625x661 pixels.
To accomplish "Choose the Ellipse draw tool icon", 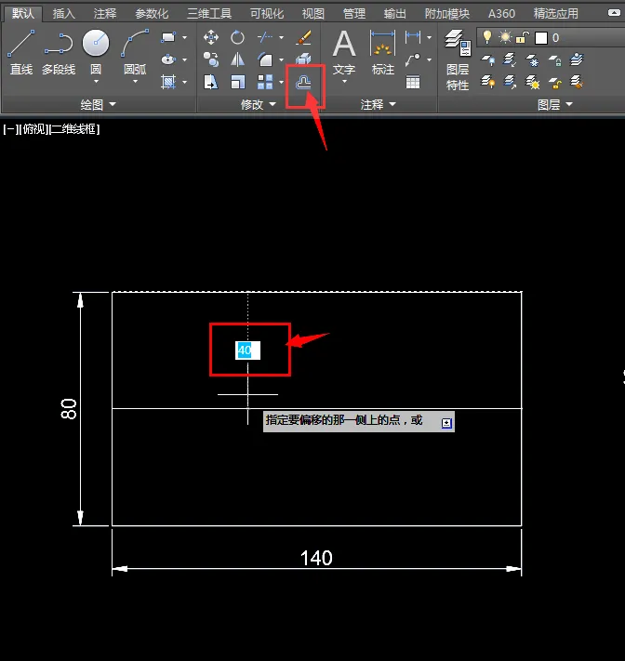I will pyautogui.click(x=168, y=59).
